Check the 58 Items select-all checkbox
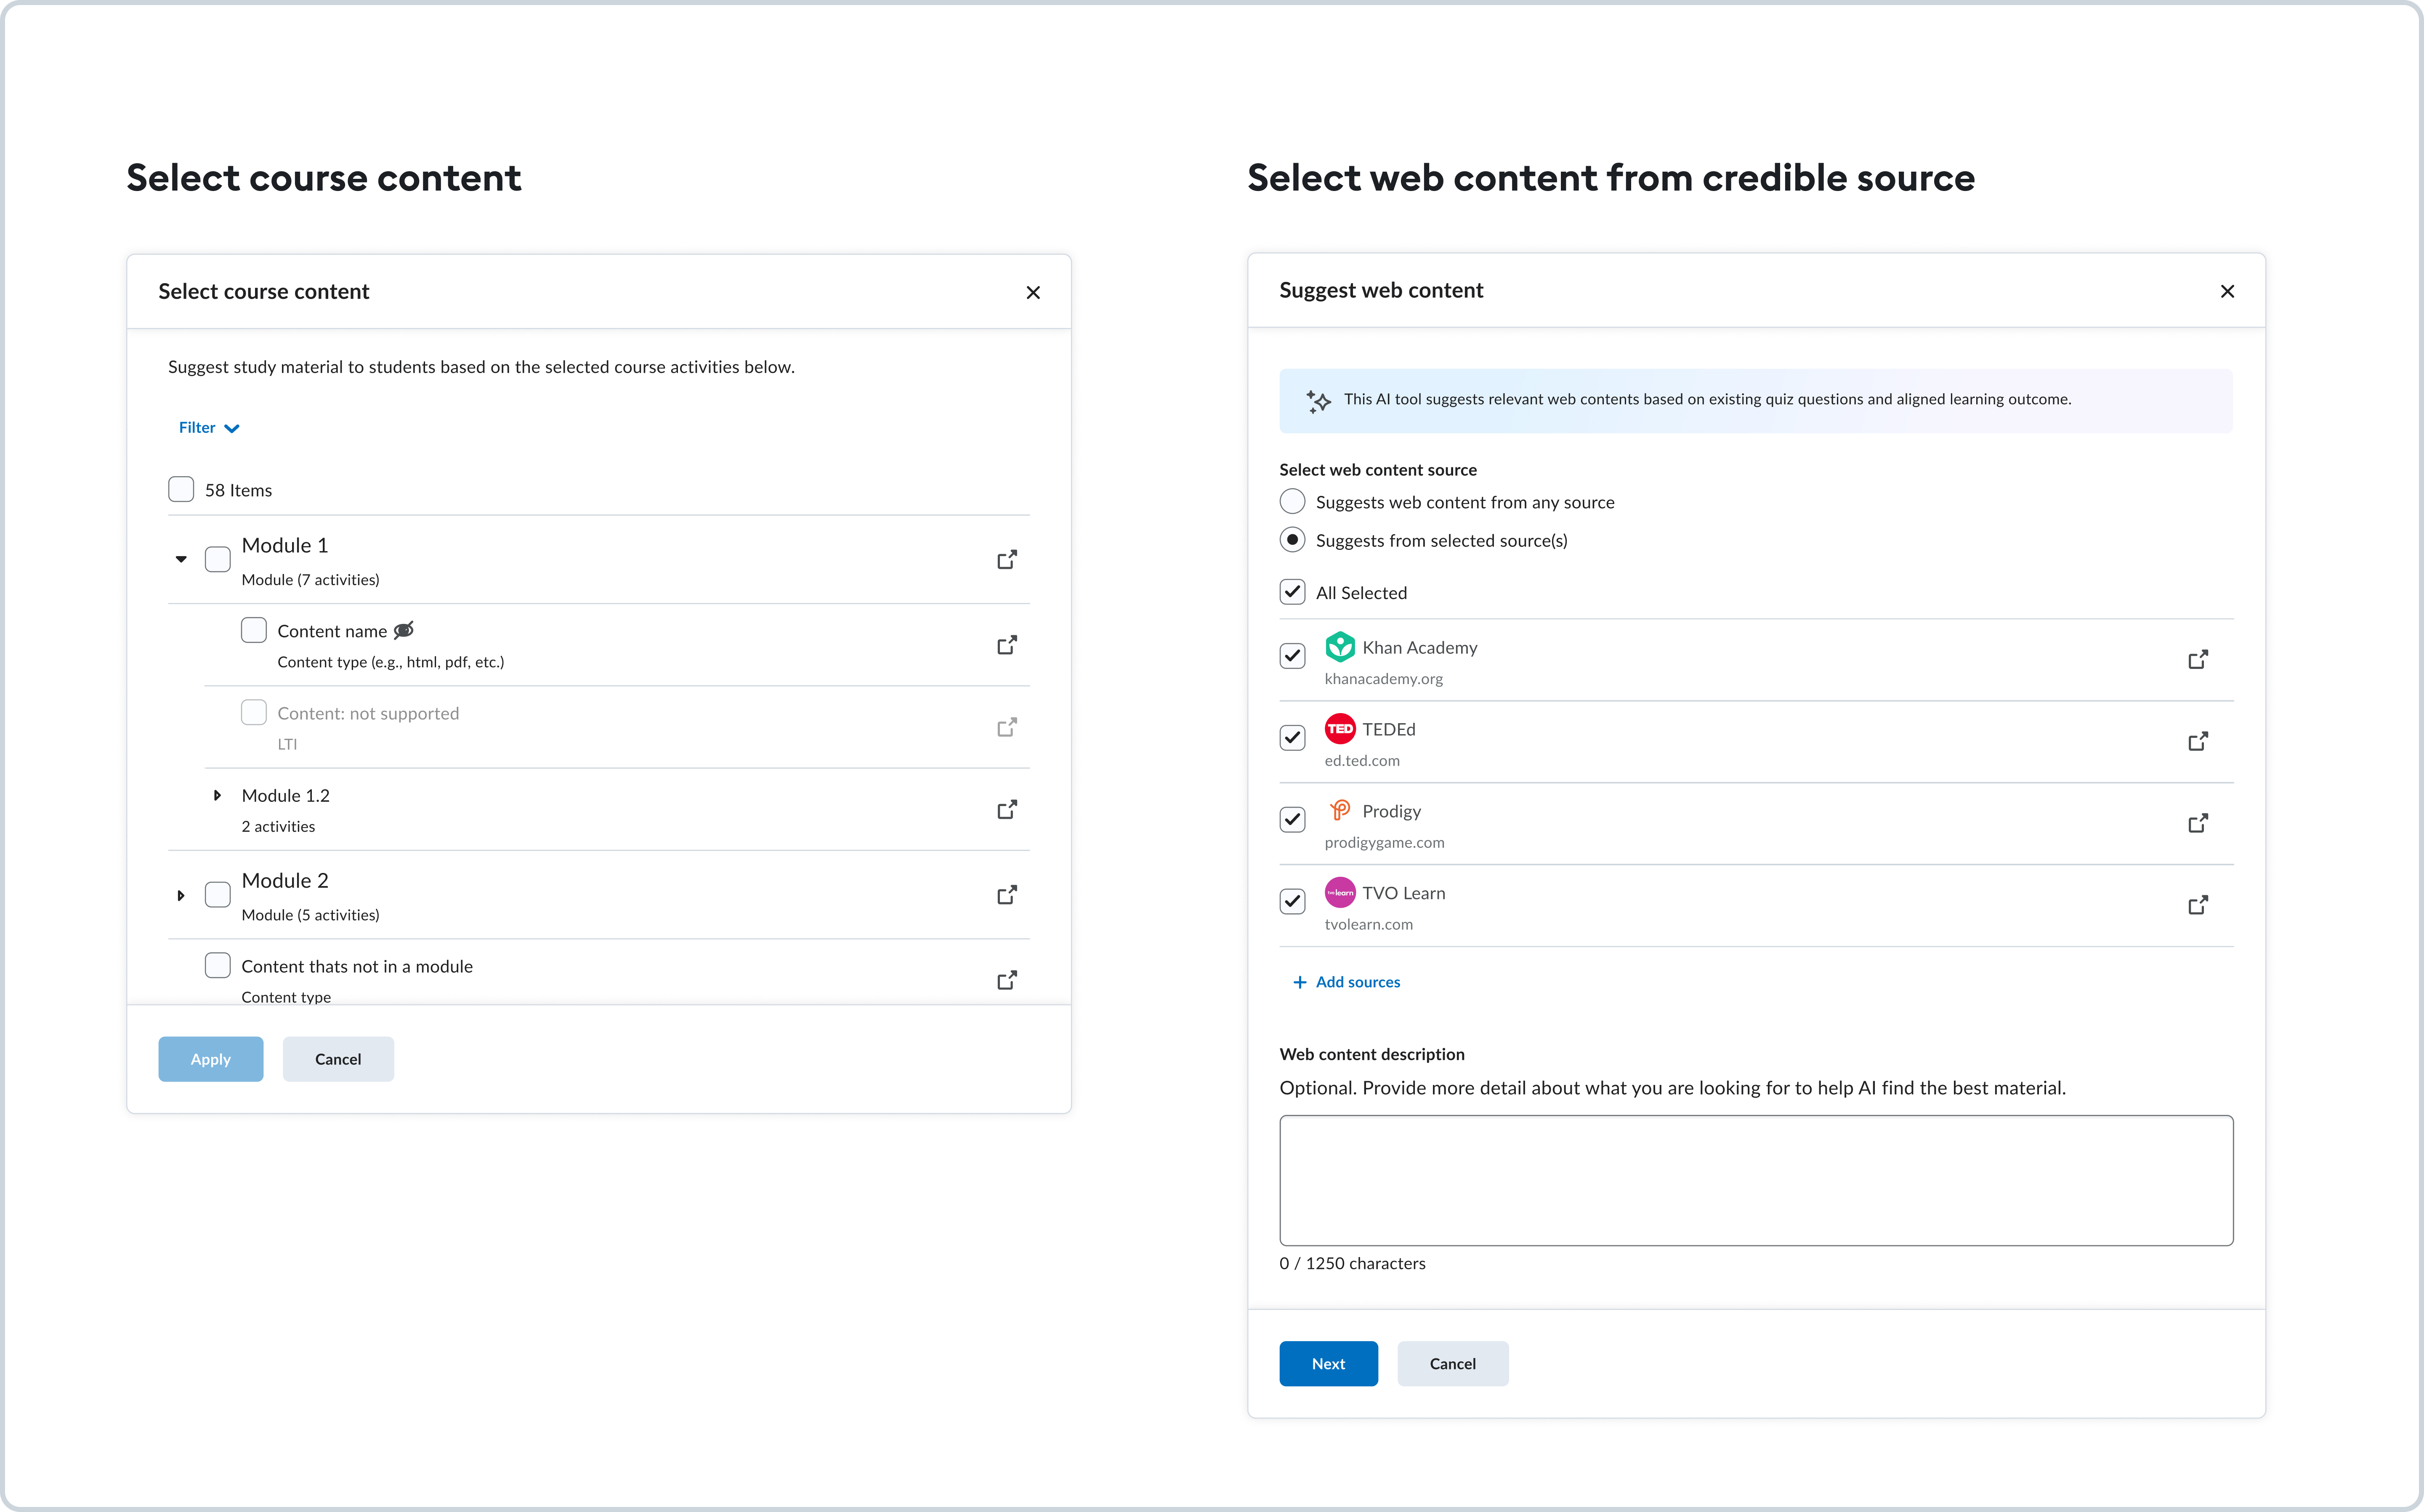Screen dimensions: 2424x1512 tap(181, 489)
